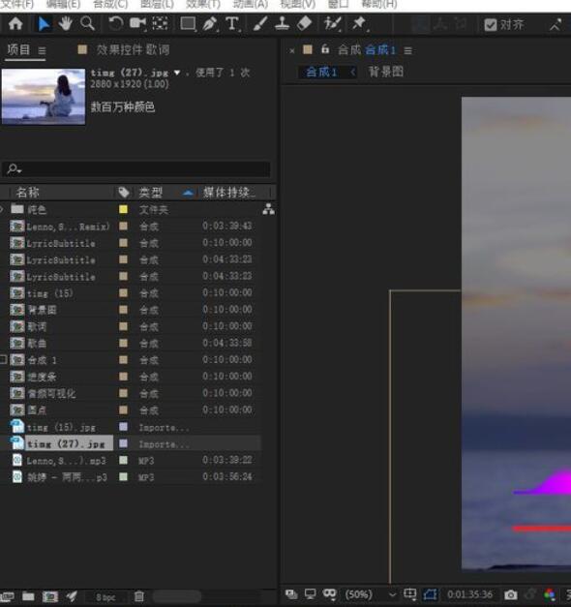Select the Unified Camera tool

coord(137,24)
